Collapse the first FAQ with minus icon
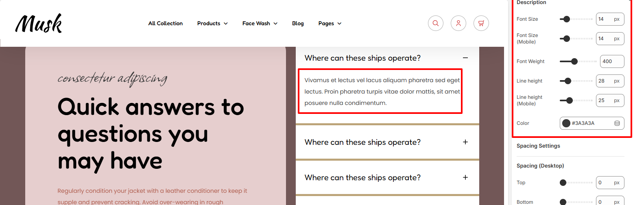Screen dimensions: 633x205 (465, 58)
